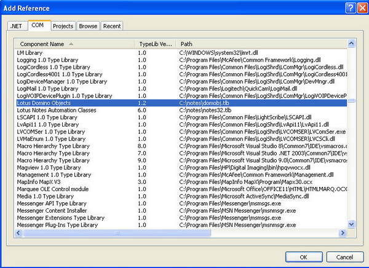
Task: Select LogiVOIPDevicePlugin 1.0 Type Library
Action: [181, 96]
